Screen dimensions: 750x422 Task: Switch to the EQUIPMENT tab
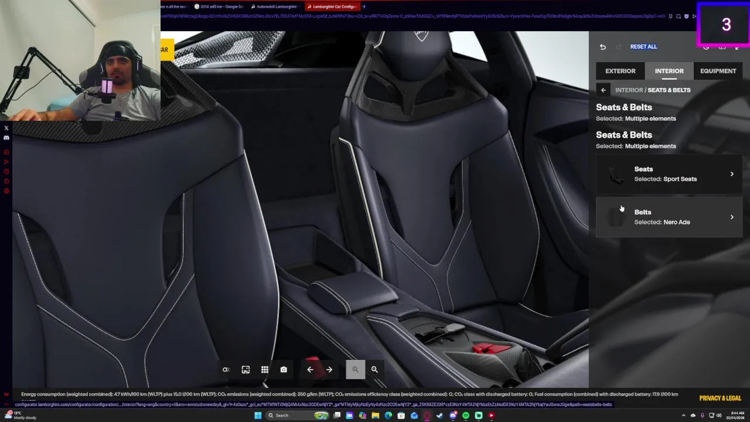(x=718, y=71)
